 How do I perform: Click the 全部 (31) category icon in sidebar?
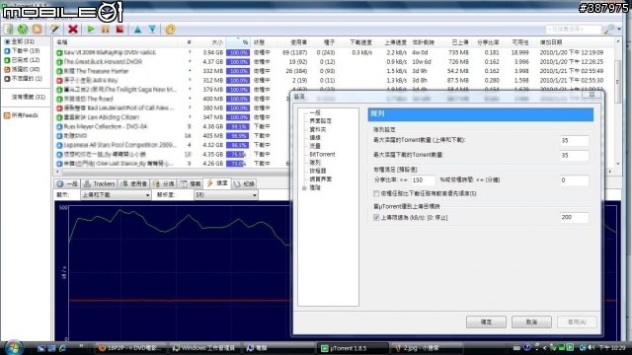point(7,41)
